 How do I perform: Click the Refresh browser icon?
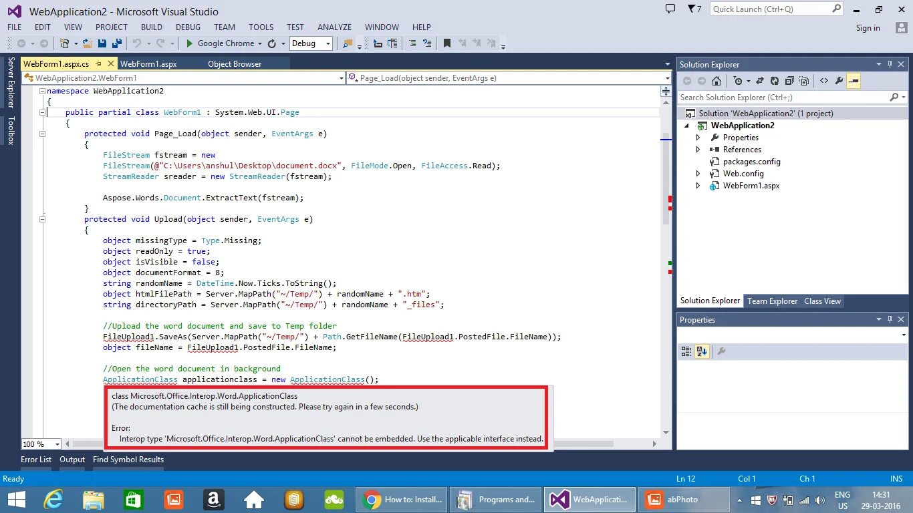(x=272, y=43)
